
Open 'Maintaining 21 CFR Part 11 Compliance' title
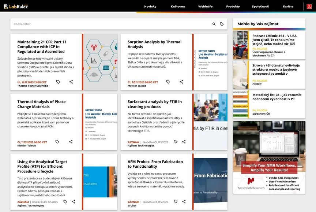(42, 47)
